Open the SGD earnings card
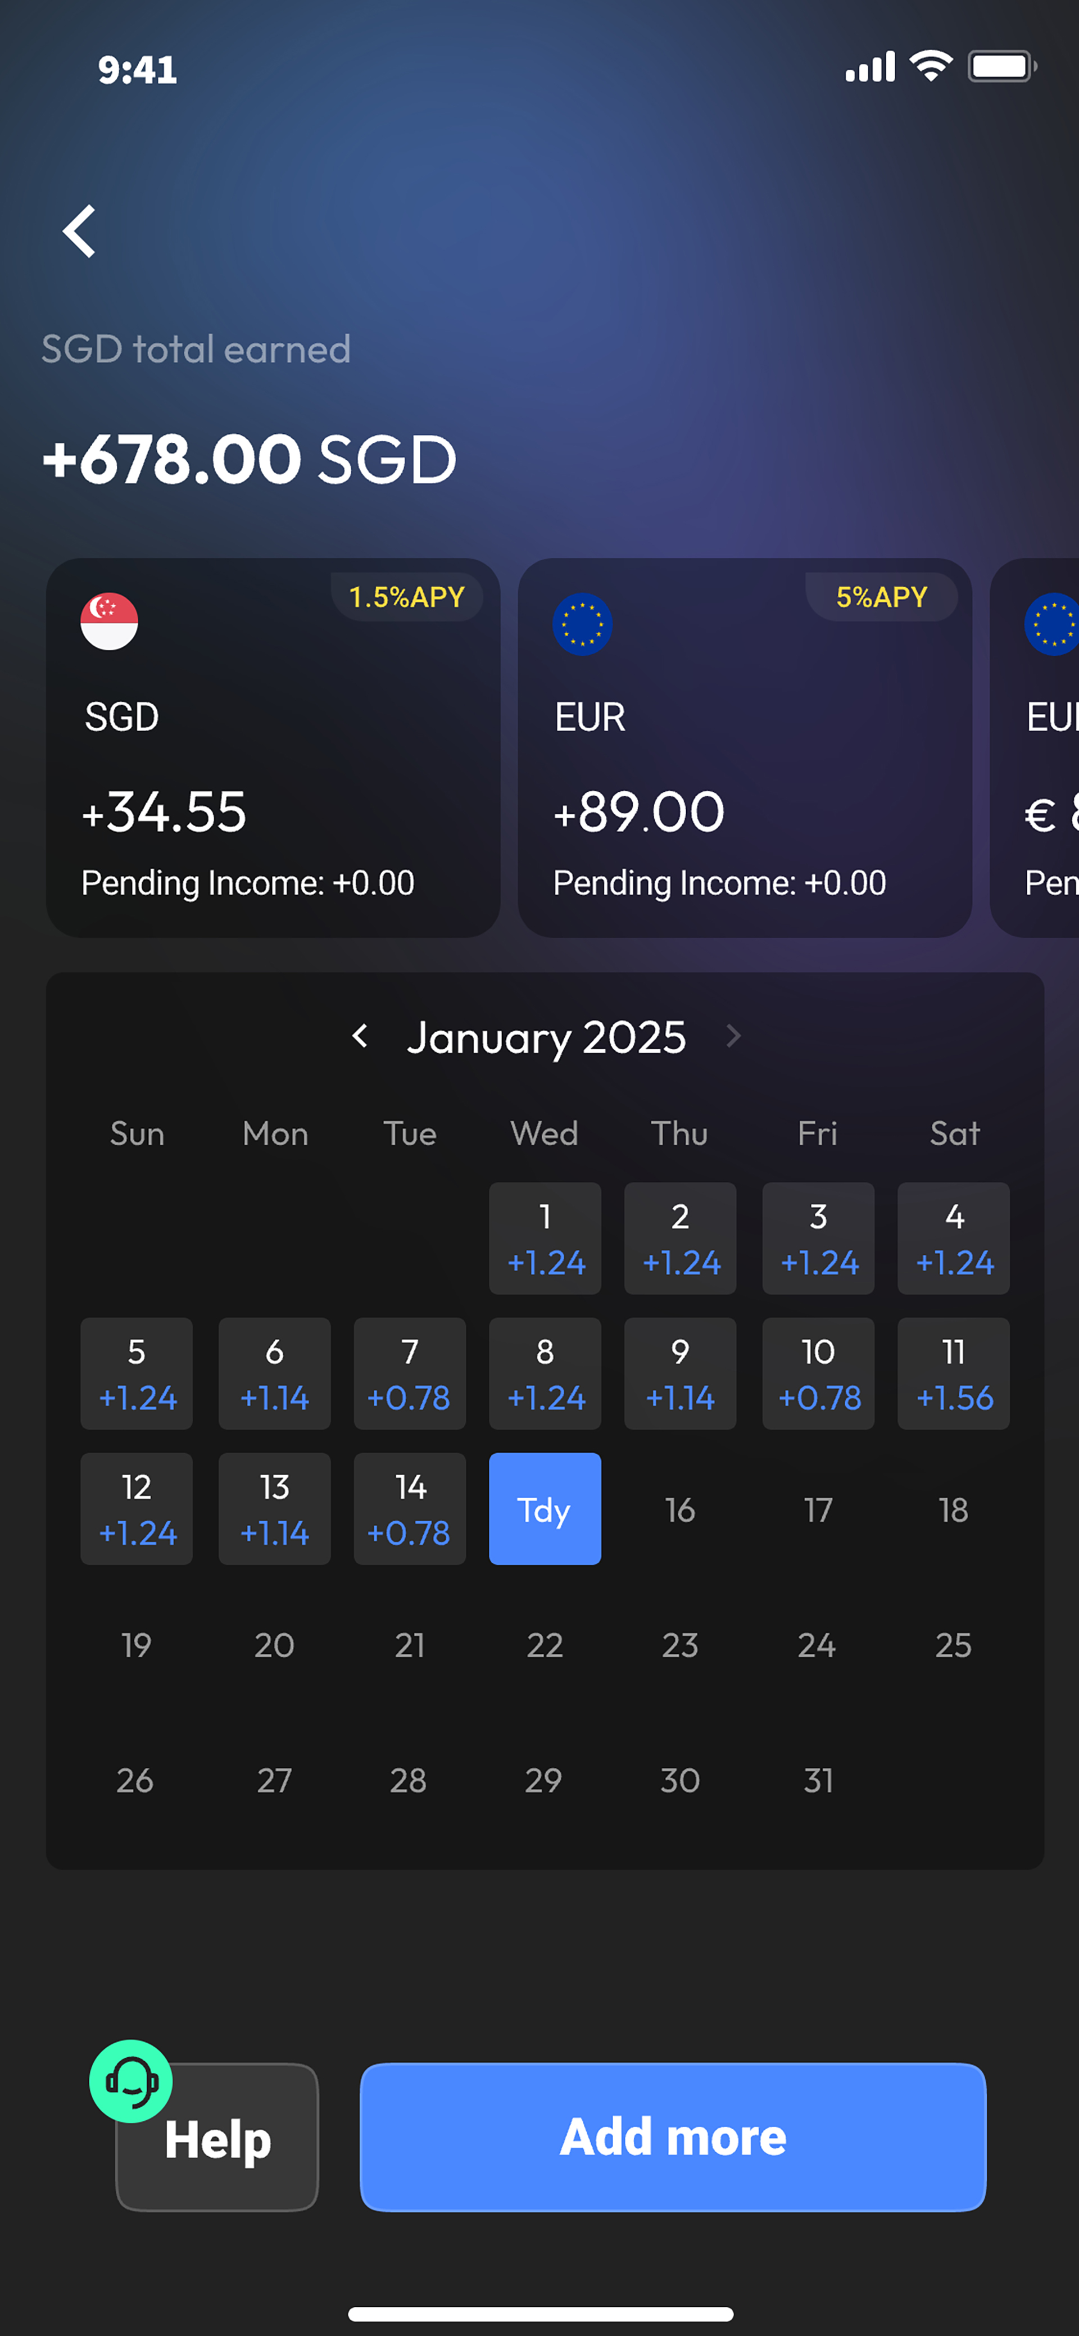 [273, 747]
